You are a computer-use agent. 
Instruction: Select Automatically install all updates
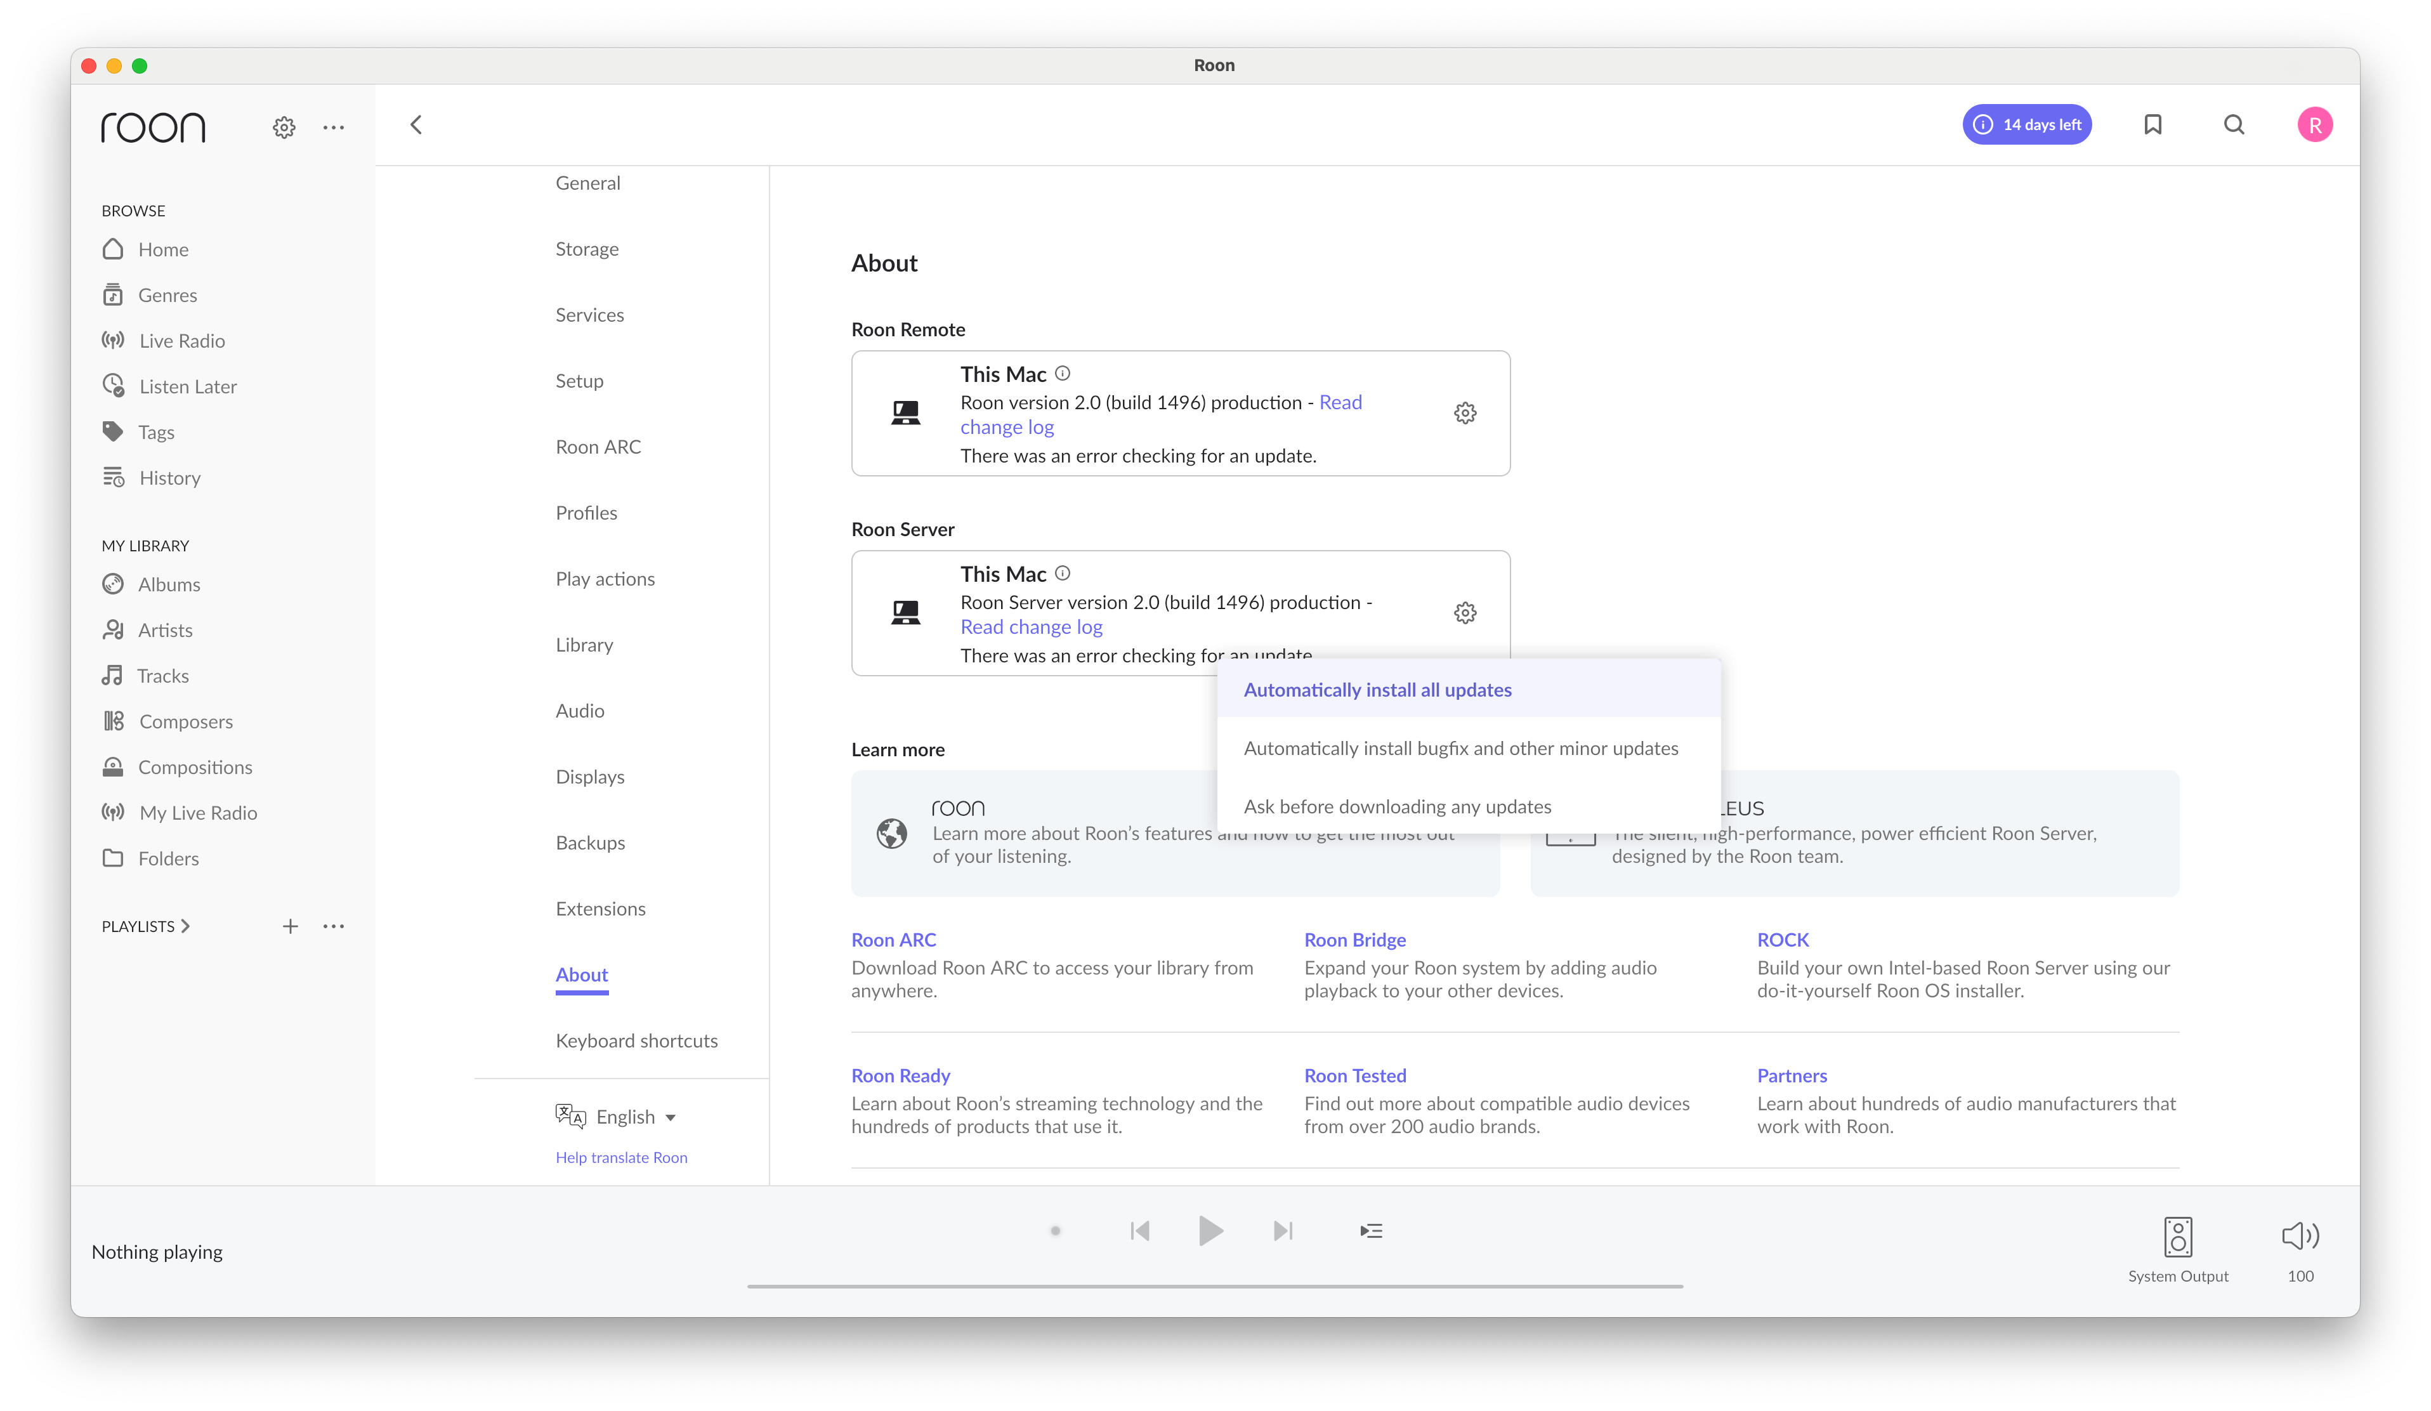click(1468, 690)
